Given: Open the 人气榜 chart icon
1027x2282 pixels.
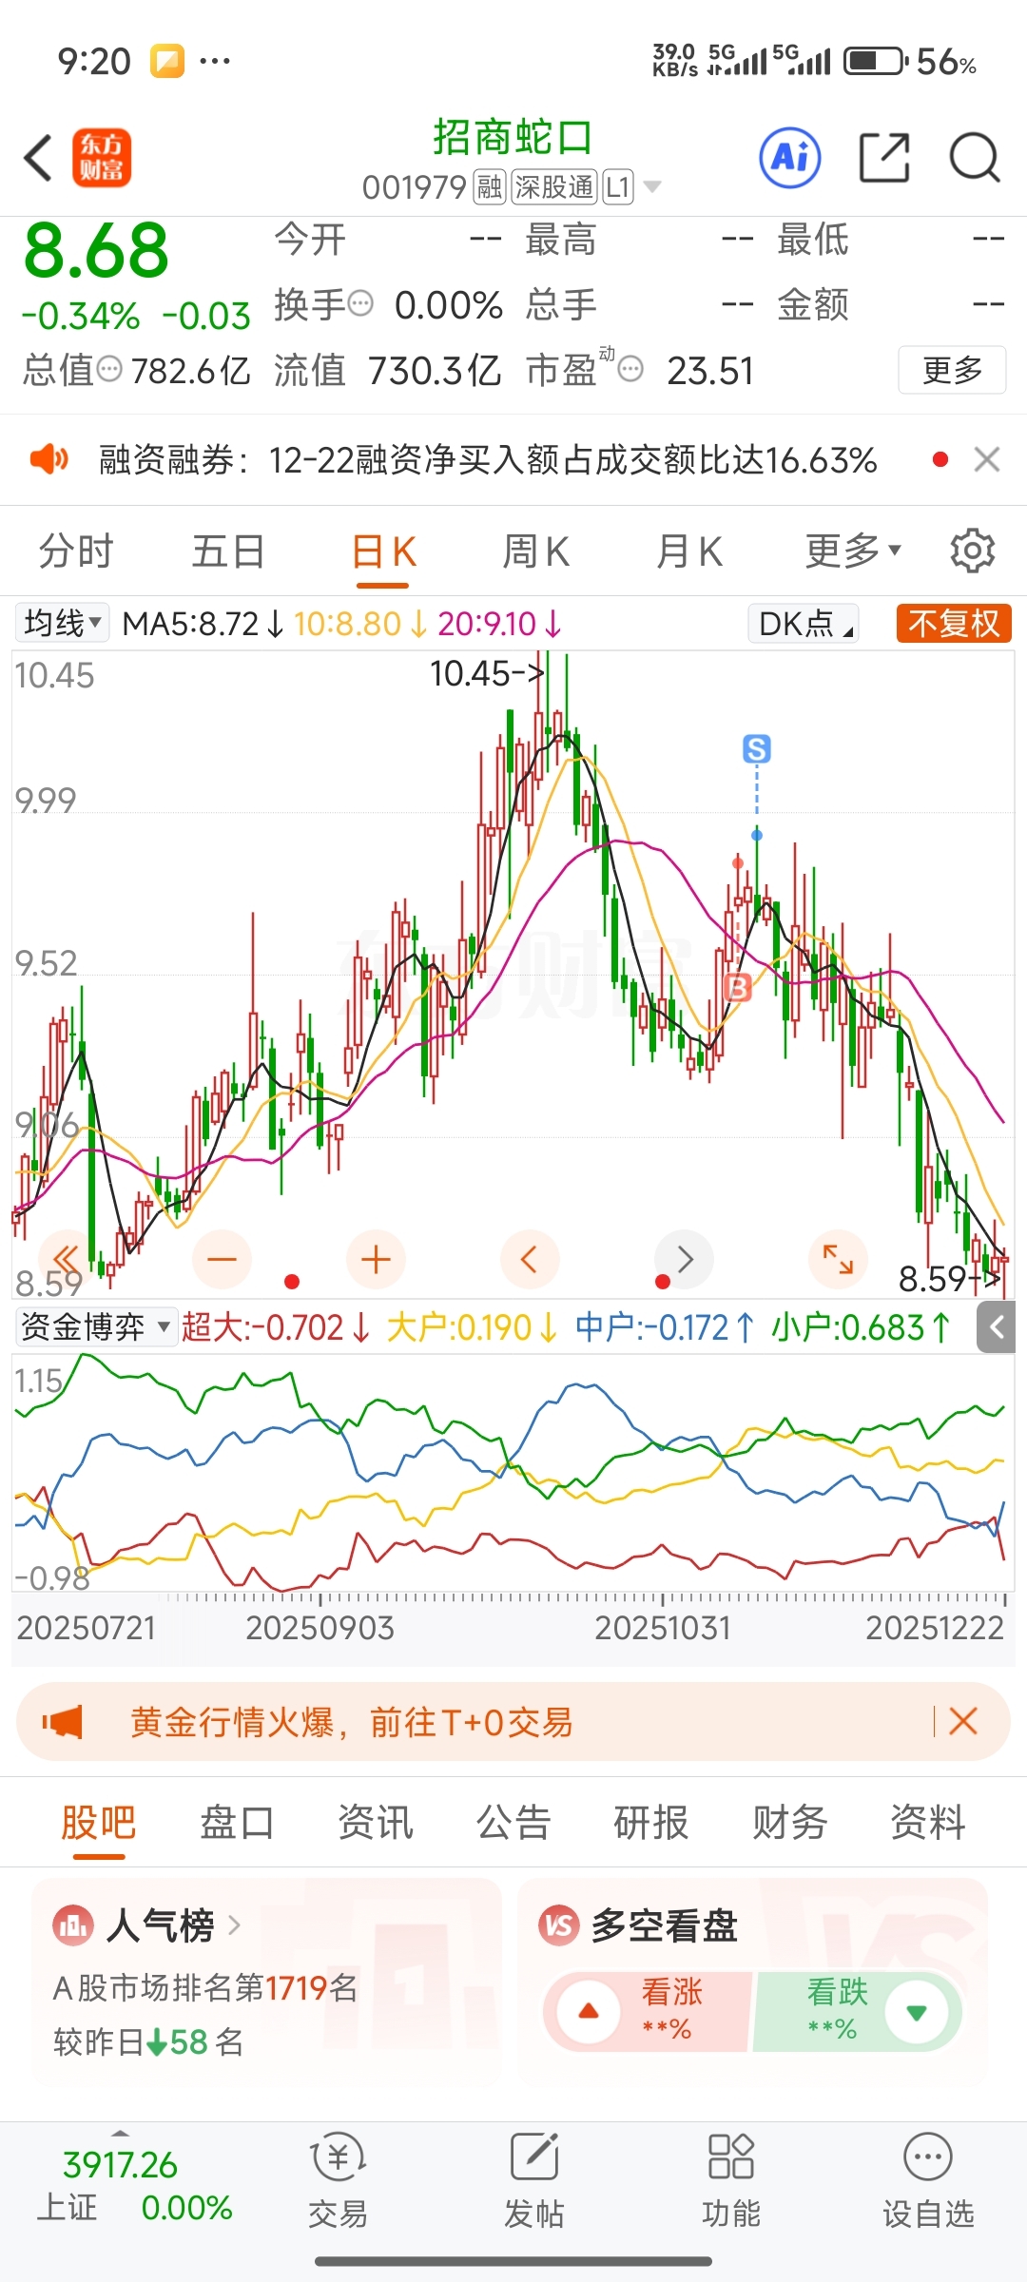Looking at the screenshot, I should pyautogui.click(x=73, y=1926).
